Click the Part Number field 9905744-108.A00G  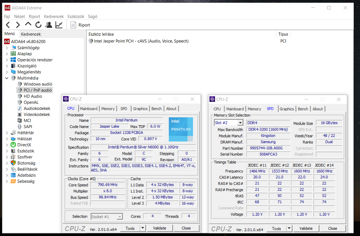[268, 148]
